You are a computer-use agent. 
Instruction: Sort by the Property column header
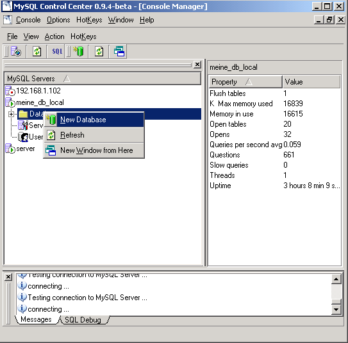(x=245, y=82)
